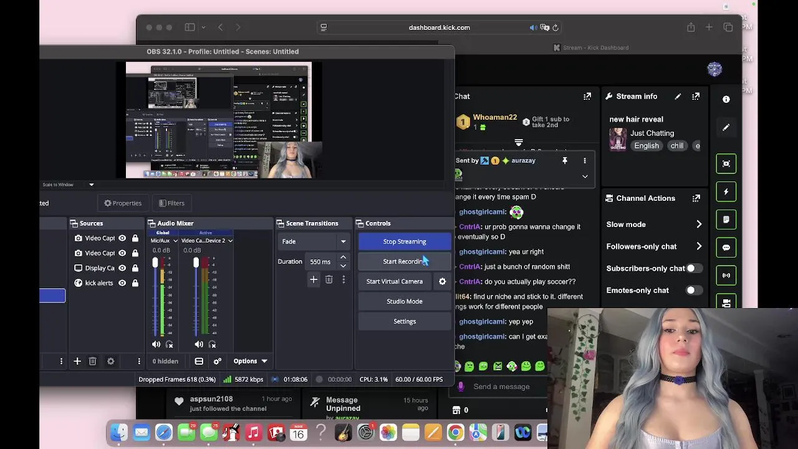Screen dimensions: 798x449
Task: Add a new source with the plus icon
Action: click(77, 361)
